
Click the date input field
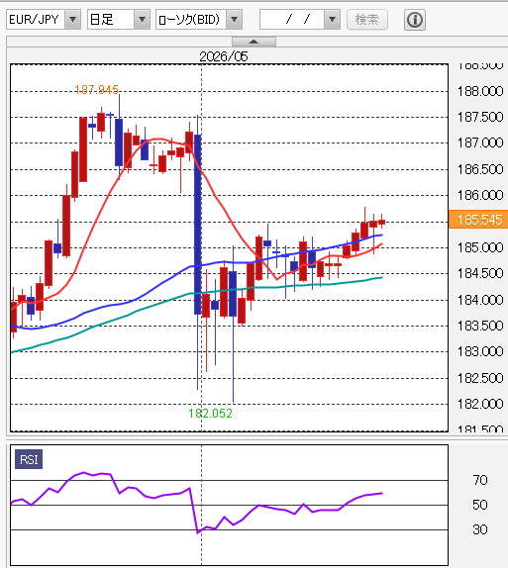pyautogui.click(x=292, y=20)
